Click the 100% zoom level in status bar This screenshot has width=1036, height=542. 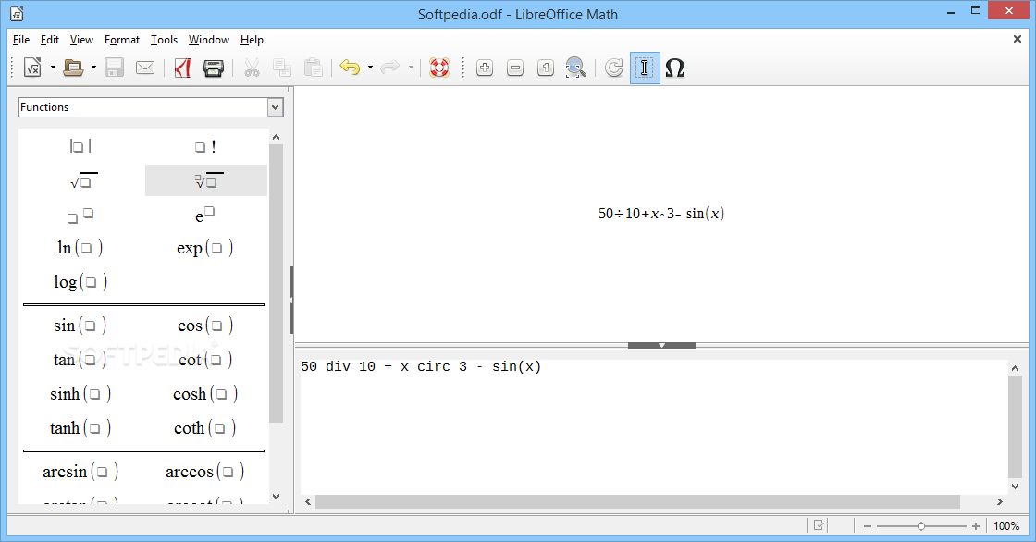[x=1006, y=526]
